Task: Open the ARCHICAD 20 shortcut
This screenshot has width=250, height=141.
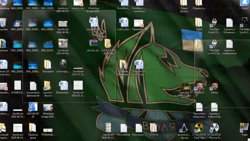Action: pyautogui.click(x=33, y=110)
